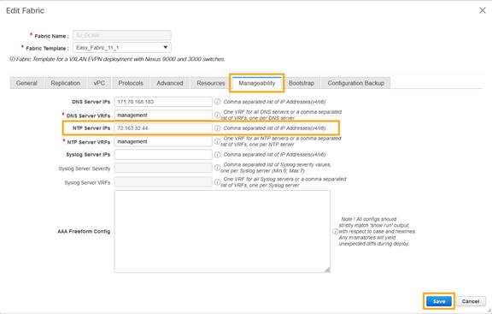This screenshot has width=492, height=314.
Task: Click the DNS Server IPs field
Action: click(163, 102)
